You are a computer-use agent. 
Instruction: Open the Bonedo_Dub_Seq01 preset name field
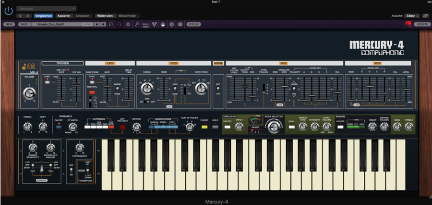pyautogui.click(x=62, y=24)
